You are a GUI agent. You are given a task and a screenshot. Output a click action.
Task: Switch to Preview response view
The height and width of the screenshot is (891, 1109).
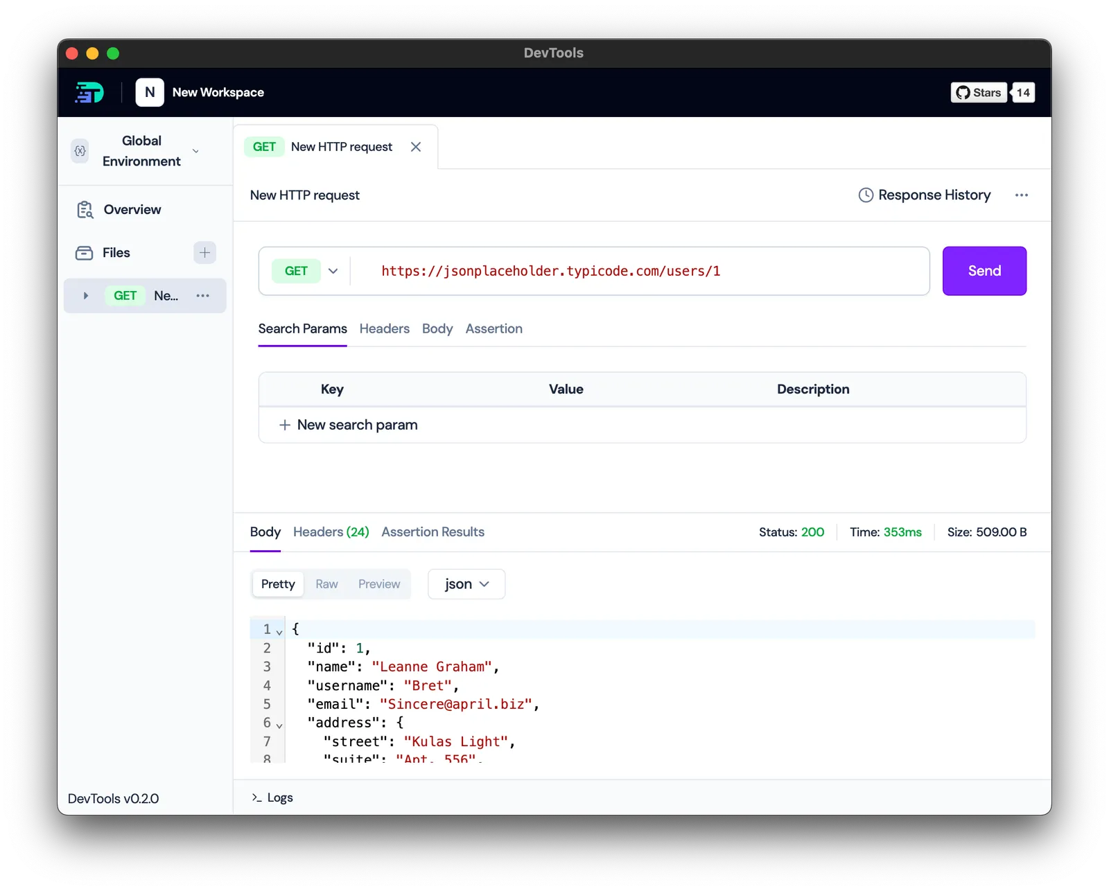379,584
